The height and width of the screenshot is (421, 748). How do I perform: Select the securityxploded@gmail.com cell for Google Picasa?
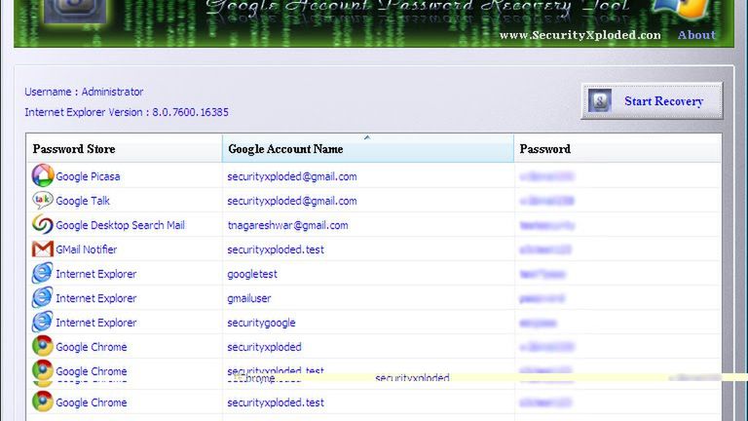click(x=292, y=176)
